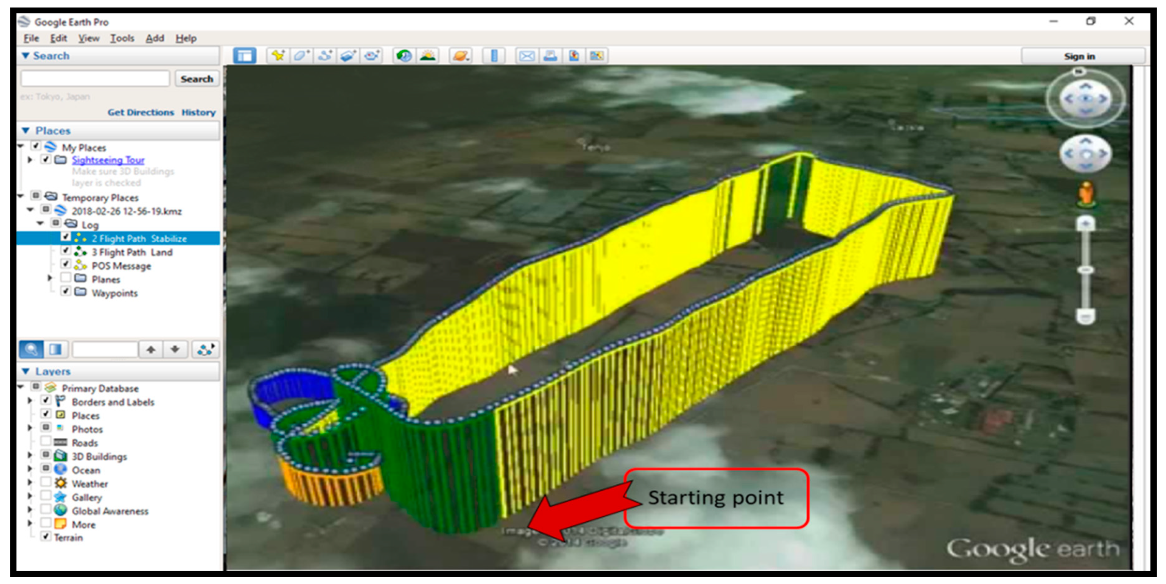Collapse the Layers panel header

click(26, 371)
